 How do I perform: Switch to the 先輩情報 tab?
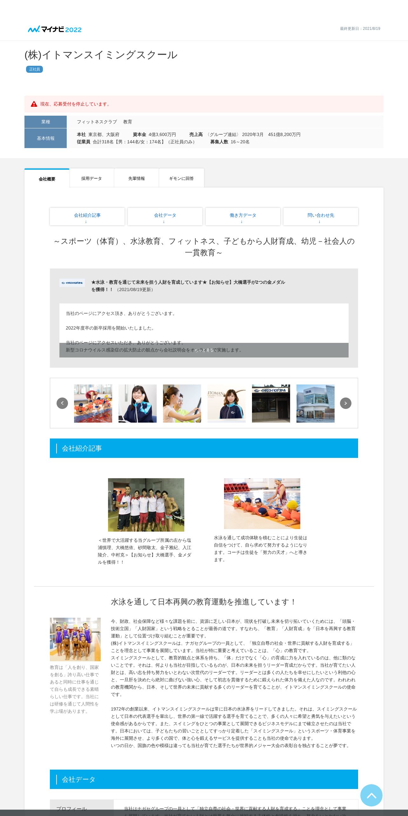137,179
